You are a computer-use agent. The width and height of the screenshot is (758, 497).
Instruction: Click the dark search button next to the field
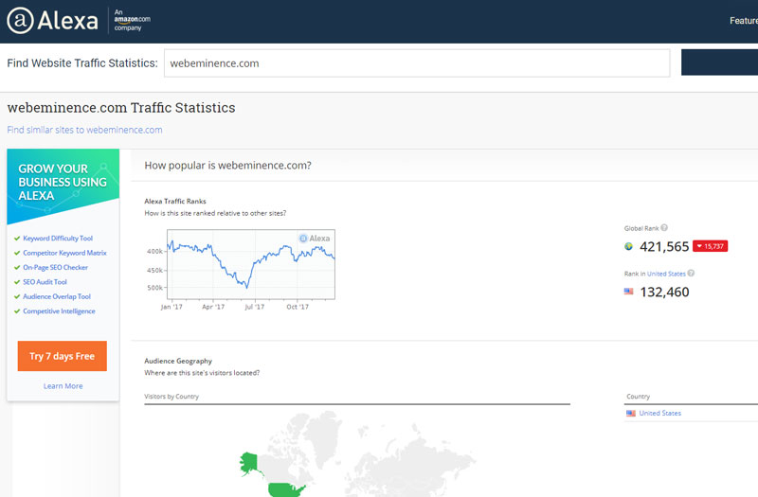tap(719, 62)
